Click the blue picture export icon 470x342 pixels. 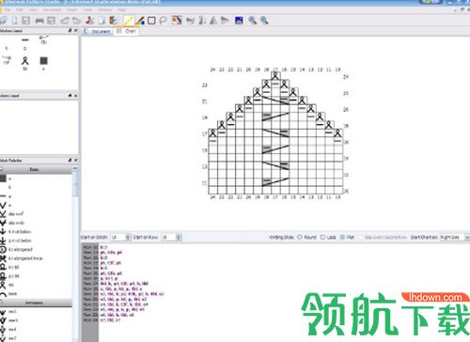tap(239, 21)
